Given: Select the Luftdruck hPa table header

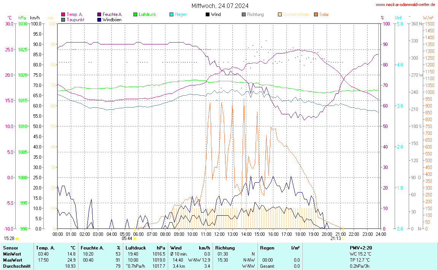Looking at the screenshot, I should (145, 248).
